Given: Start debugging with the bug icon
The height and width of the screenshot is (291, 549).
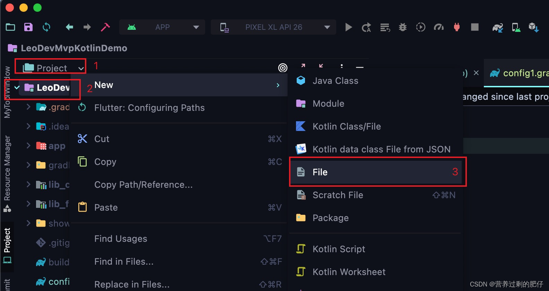Looking at the screenshot, I should [x=402, y=27].
